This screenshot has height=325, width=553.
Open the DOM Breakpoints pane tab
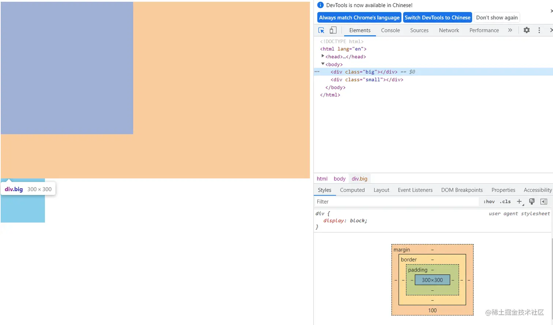tap(462, 190)
